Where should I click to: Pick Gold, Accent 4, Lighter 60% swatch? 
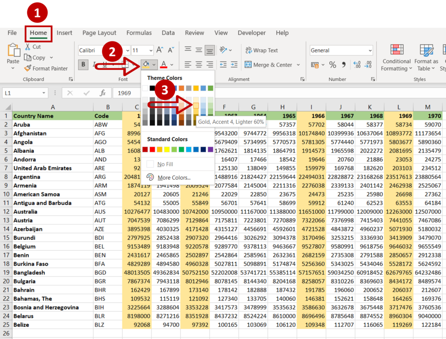tap(196, 105)
